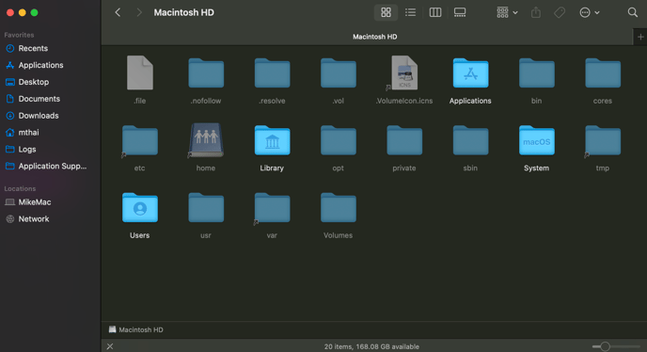Go forward with the right chevron button

click(x=139, y=12)
